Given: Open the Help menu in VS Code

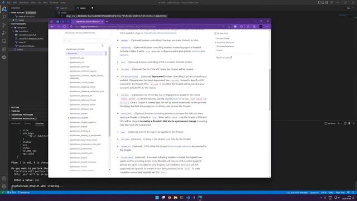Looking at the screenshot, I should [x=63, y=2].
